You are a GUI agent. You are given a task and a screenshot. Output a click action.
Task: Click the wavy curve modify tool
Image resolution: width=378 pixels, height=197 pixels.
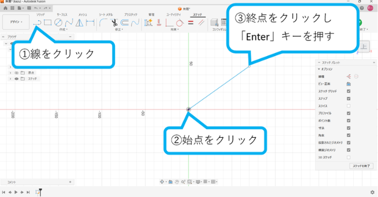pyautogui.click(x=135, y=23)
